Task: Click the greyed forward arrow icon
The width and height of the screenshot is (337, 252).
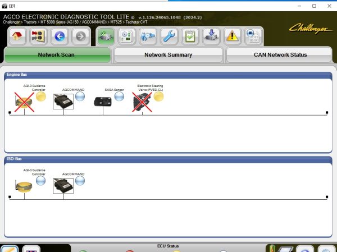Action: (81, 36)
